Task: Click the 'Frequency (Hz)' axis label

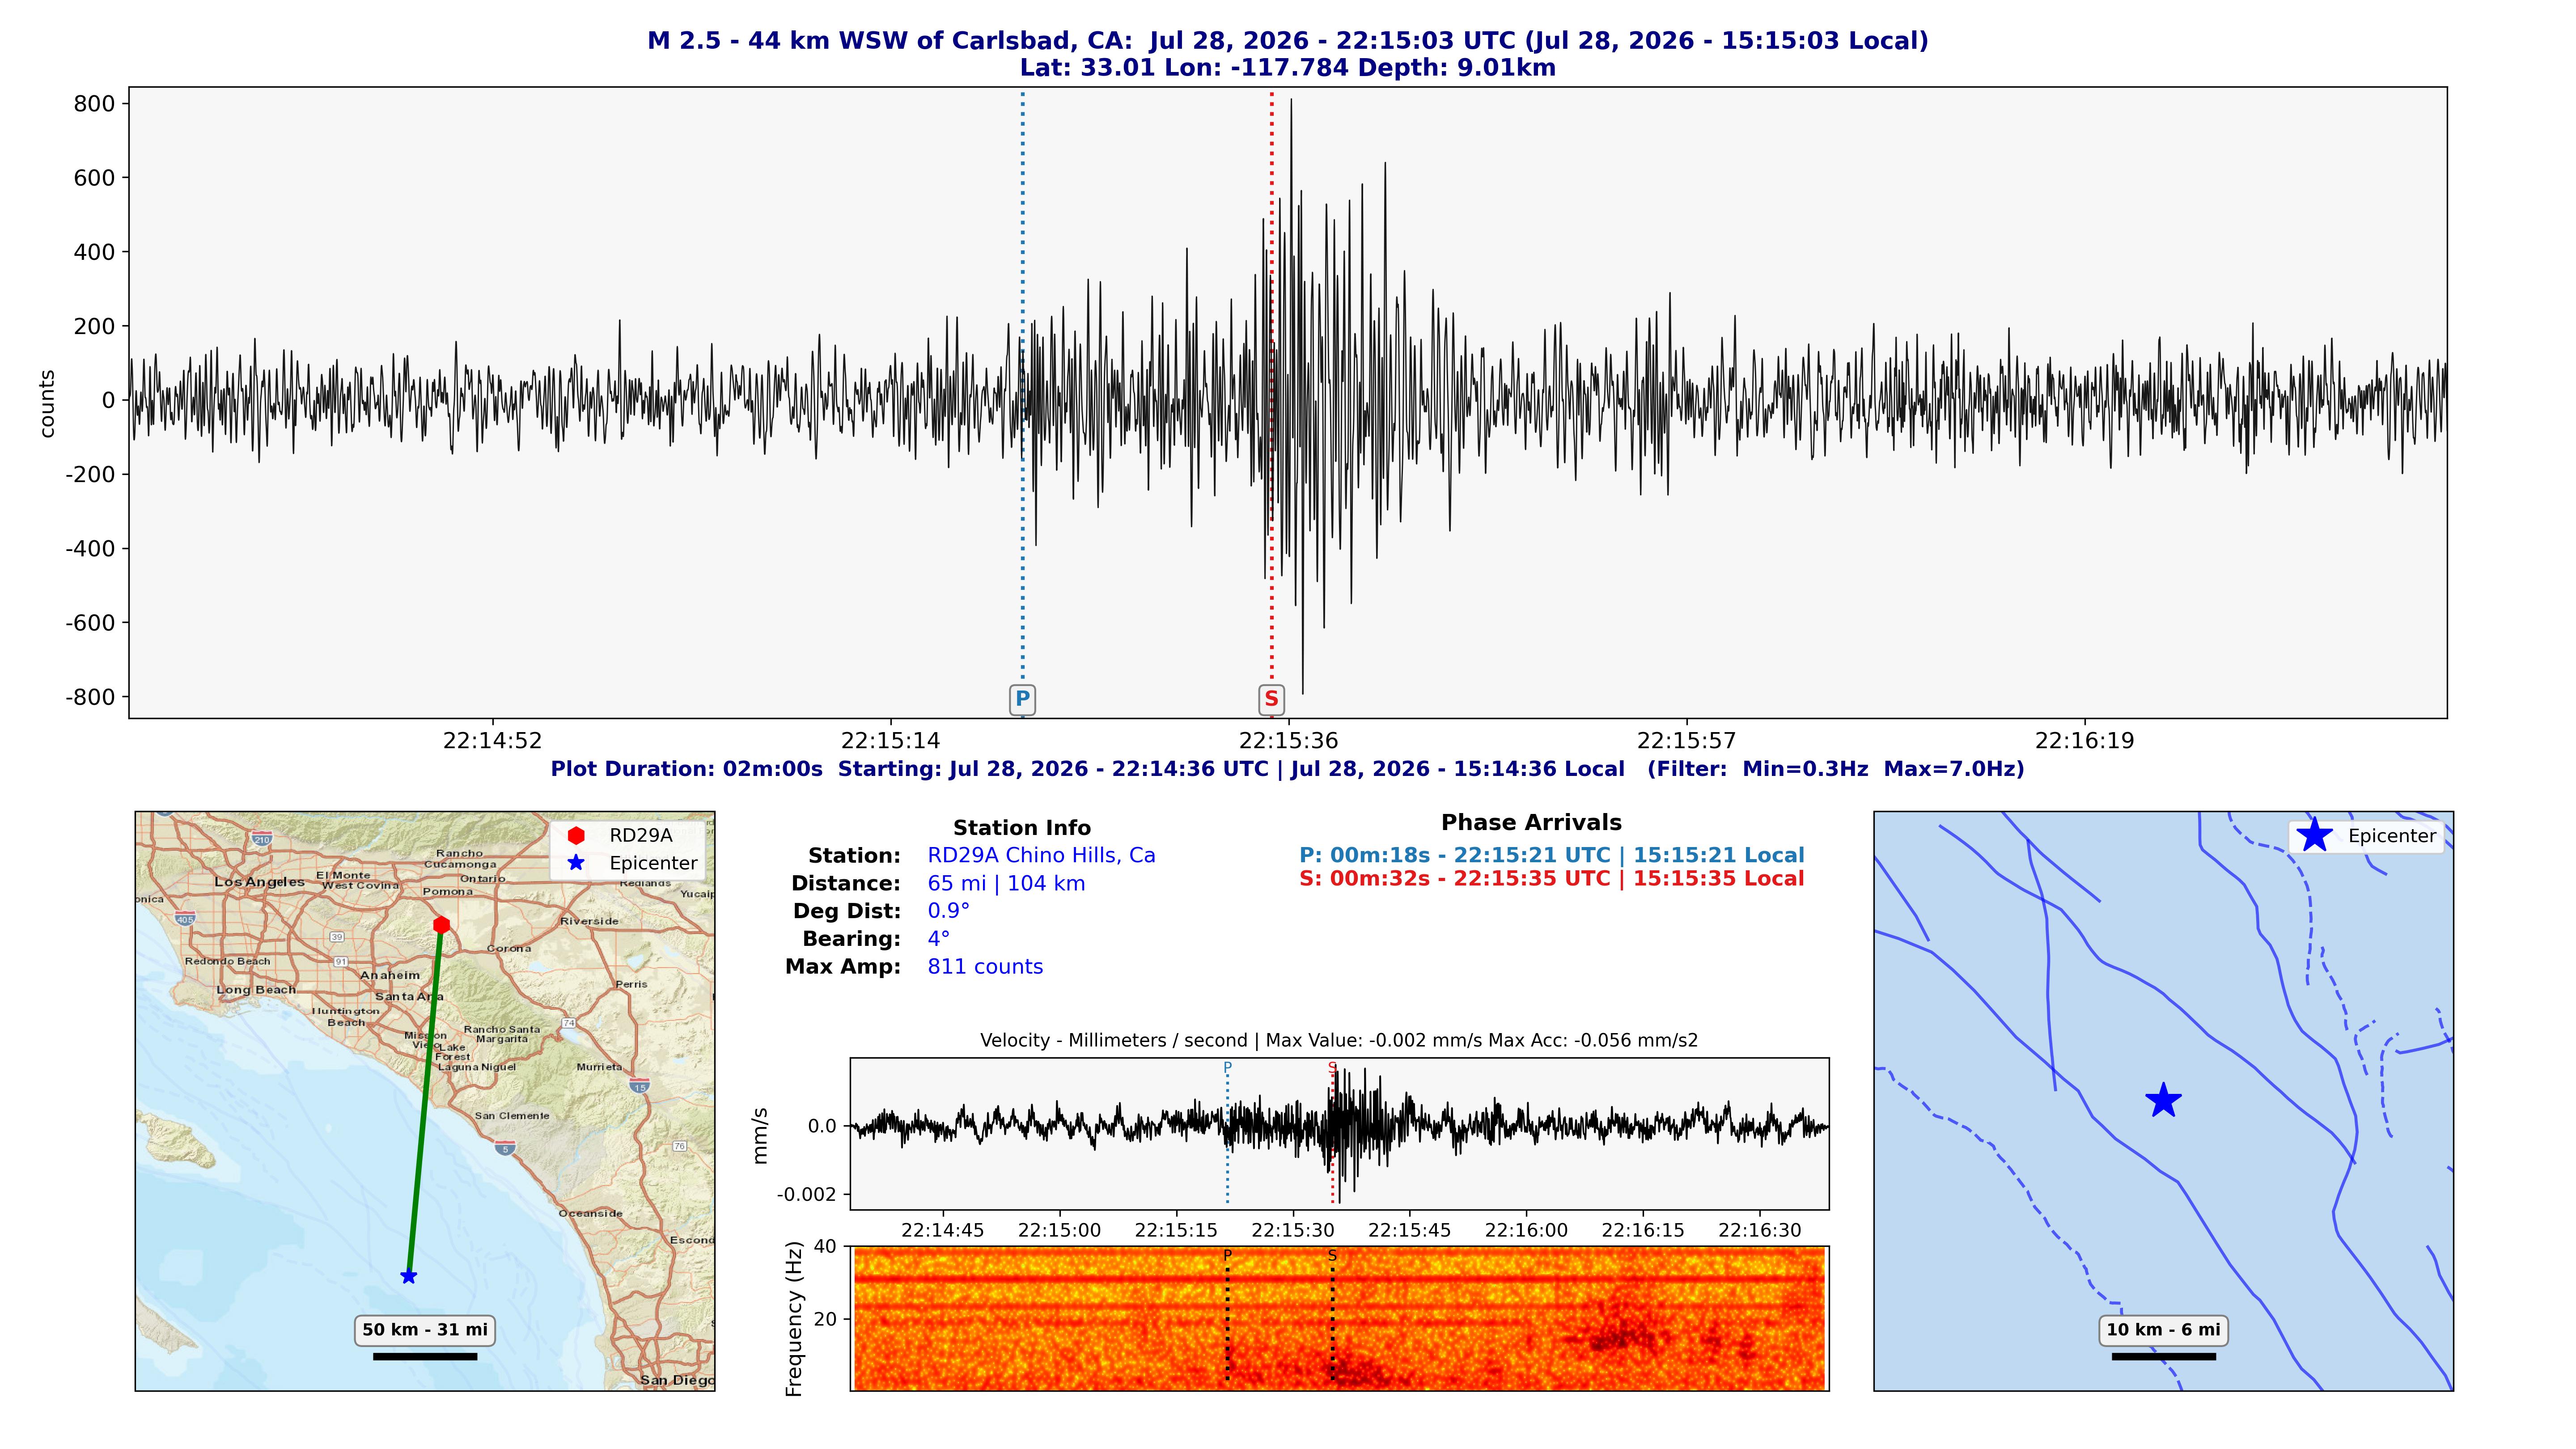Action: [794, 1319]
